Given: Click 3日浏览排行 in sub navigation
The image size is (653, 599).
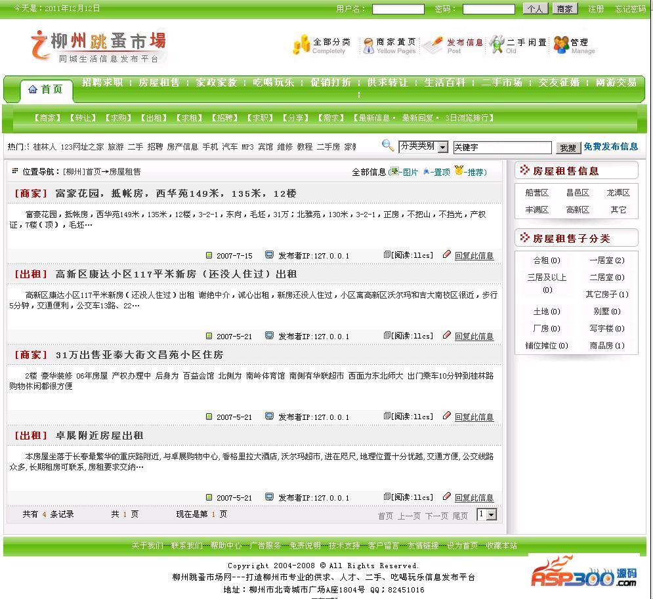Looking at the screenshot, I should (x=467, y=118).
